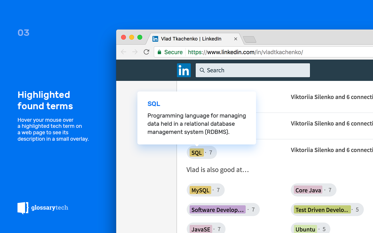This screenshot has width=373, height=233.
Task: Click the Software Development skill pill
Action: [x=223, y=210]
